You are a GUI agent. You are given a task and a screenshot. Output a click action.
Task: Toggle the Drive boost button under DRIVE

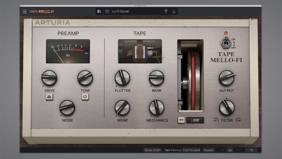(x=49, y=97)
